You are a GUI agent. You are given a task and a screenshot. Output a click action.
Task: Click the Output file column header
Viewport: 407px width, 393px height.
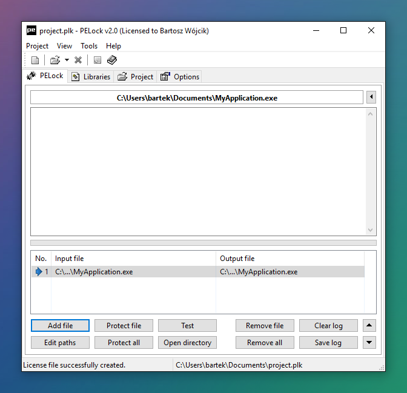coord(290,259)
